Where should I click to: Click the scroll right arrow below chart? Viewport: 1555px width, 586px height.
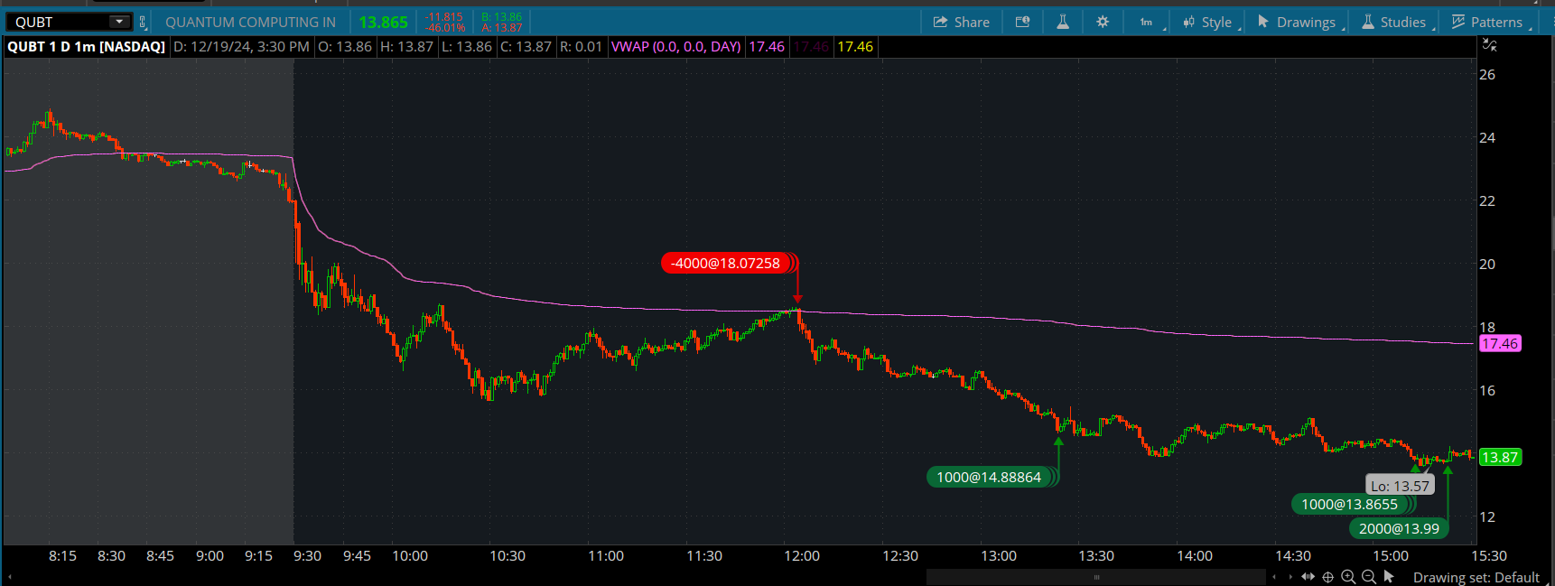tap(1290, 577)
